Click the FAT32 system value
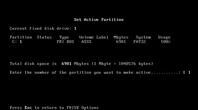Viewport: 198px width, 110px height. tap(139, 42)
